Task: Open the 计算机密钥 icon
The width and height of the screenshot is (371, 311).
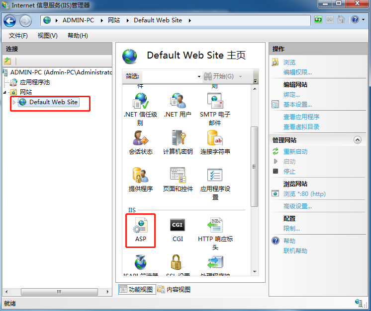Action: tap(178, 142)
